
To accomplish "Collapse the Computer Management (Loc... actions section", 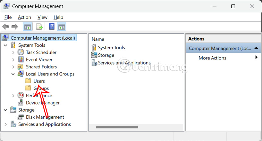I will pos(256,48).
